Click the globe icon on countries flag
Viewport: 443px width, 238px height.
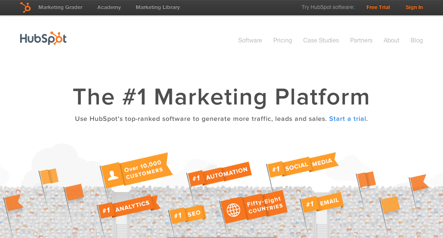(233, 210)
